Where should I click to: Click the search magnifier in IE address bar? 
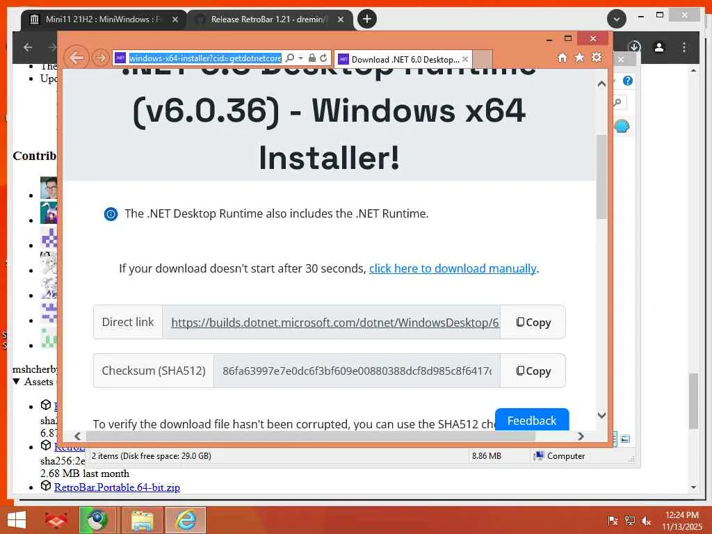click(290, 58)
